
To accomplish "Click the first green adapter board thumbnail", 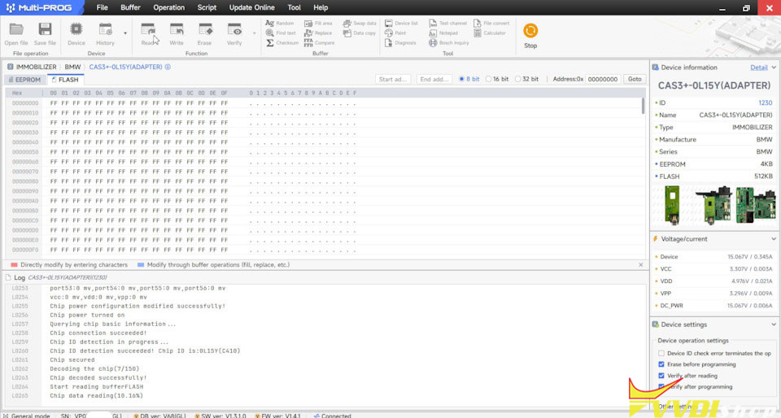I will tap(672, 204).
